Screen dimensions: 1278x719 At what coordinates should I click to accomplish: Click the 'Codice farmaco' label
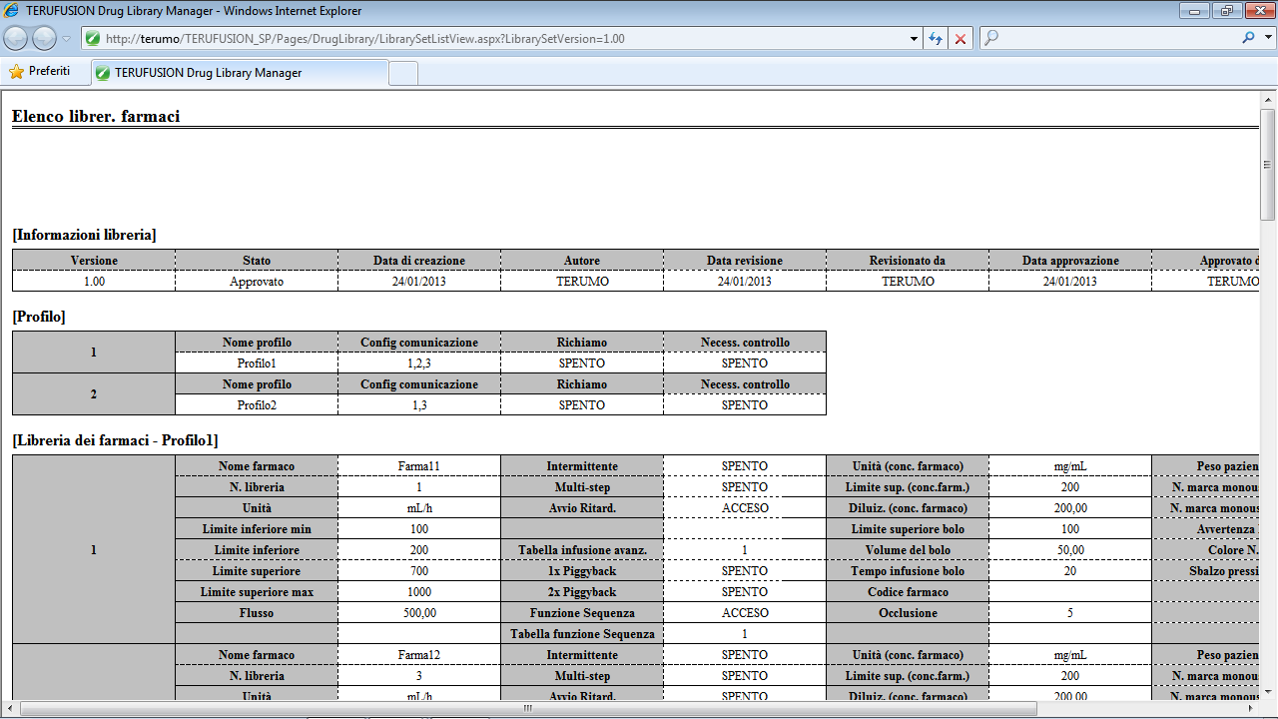click(x=908, y=592)
